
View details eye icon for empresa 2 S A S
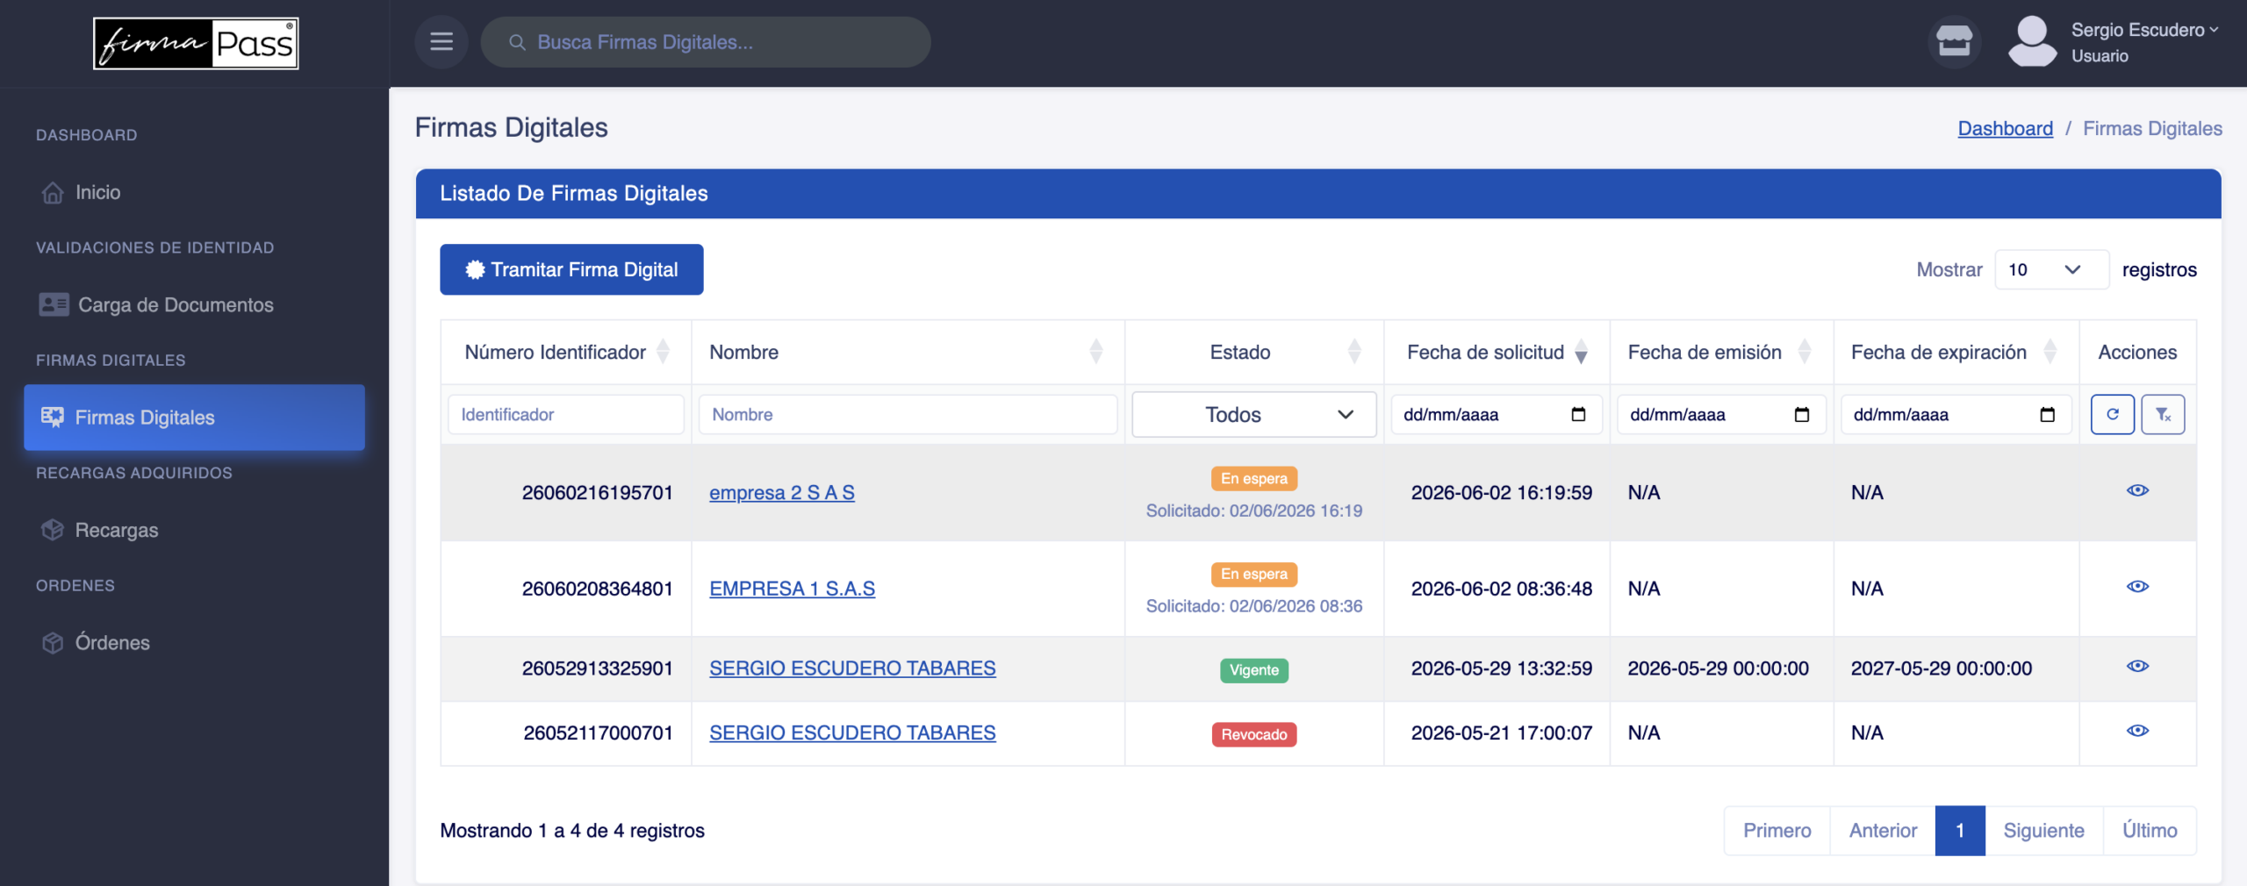click(2138, 490)
